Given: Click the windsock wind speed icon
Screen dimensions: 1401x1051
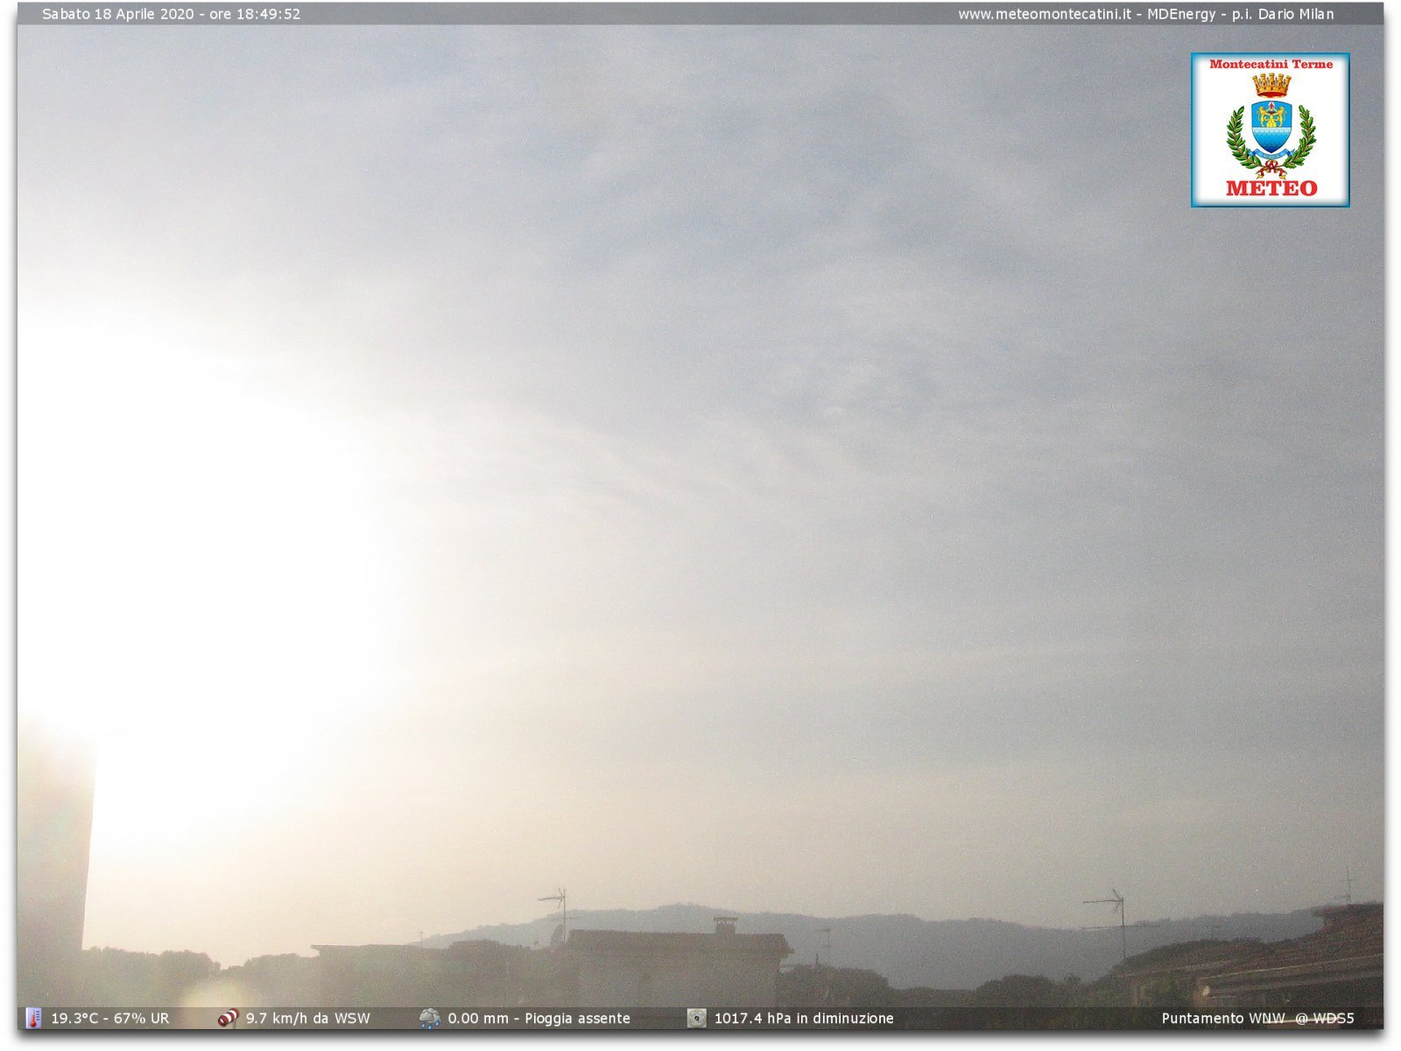Looking at the screenshot, I should click(228, 1018).
